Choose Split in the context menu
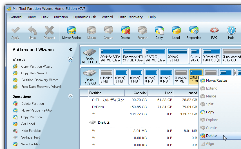Image resolution: width=241 pixels, height=149 pixels. [220, 104]
